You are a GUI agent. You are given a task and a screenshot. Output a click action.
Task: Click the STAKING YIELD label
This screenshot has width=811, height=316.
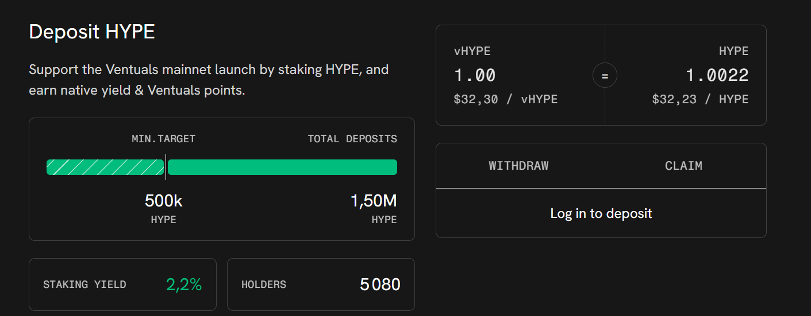[84, 284]
